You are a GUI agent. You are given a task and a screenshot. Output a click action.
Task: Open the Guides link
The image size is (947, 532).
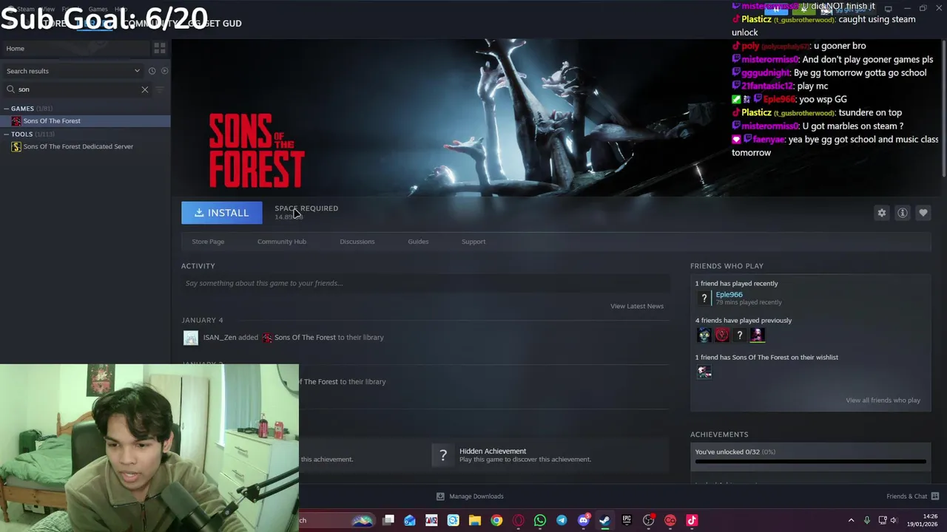[x=418, y=242]
